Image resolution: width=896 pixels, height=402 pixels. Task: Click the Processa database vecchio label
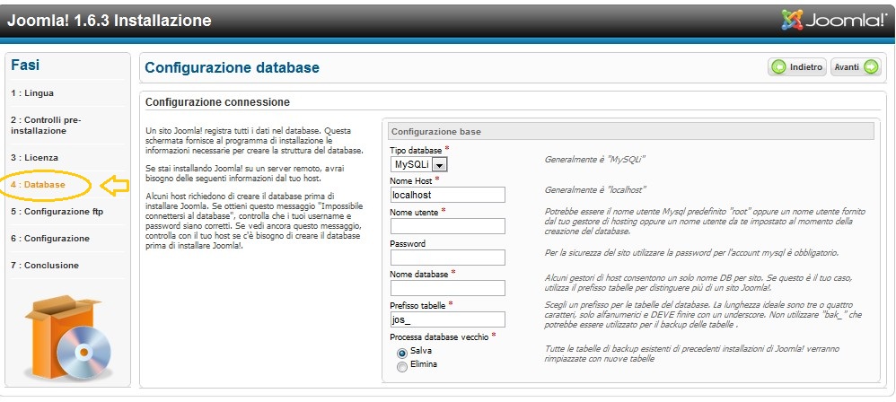pyautogui.click(x=439, y=336)
